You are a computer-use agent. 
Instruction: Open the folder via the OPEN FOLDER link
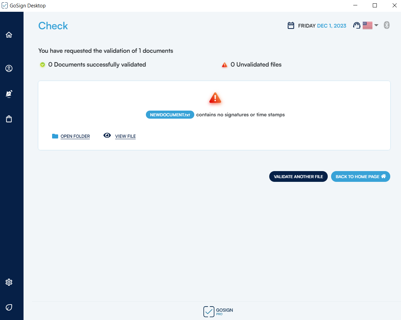75,136
